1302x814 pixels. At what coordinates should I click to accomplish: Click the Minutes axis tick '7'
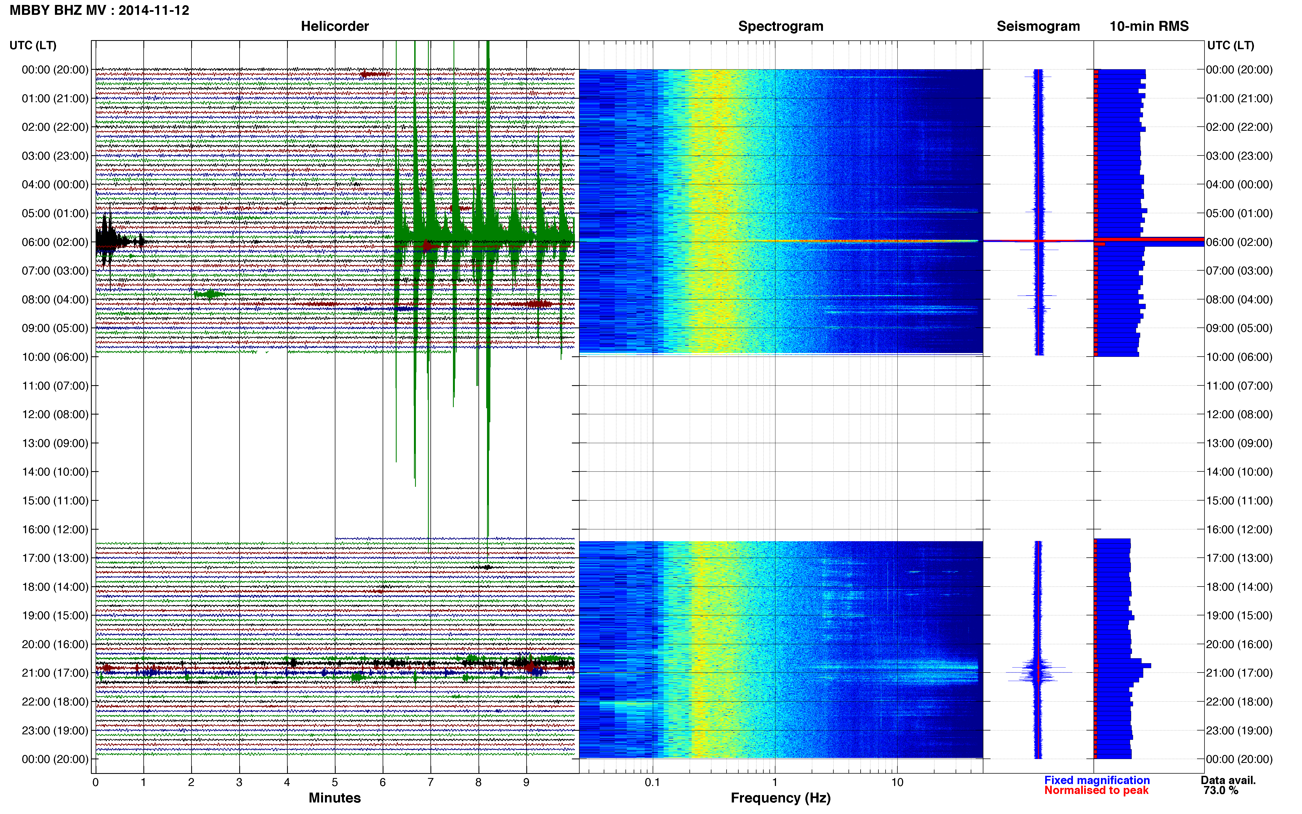[x=431, y=782]
